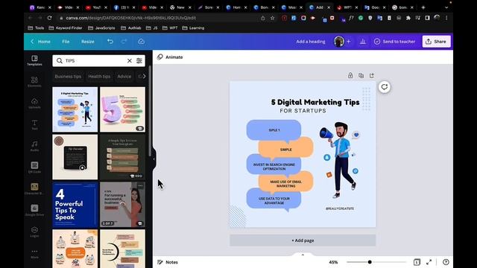Clear the TIPS search text
The height and width of the screenshot is (268, 477).
pyautogui.click(x=129, y=61)
